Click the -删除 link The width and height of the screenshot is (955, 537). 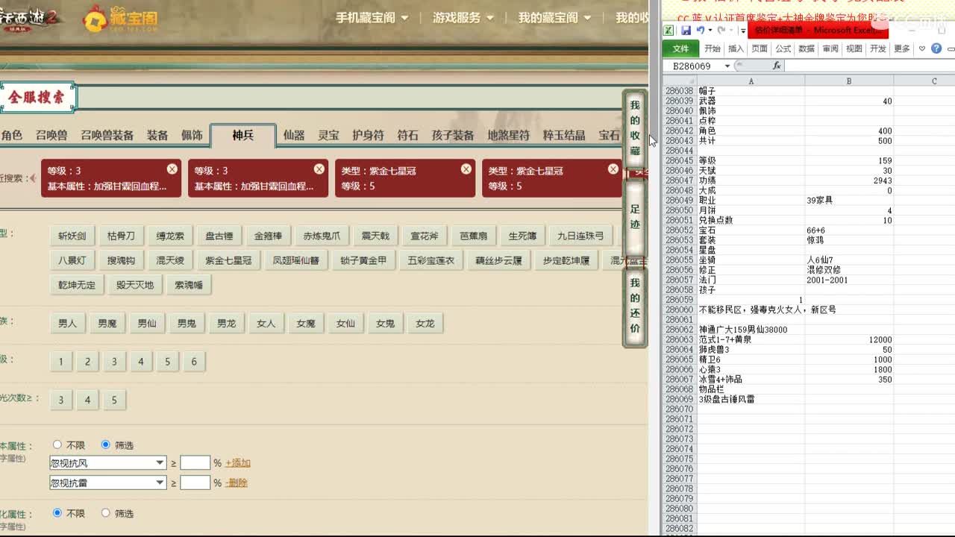(236, 483)
